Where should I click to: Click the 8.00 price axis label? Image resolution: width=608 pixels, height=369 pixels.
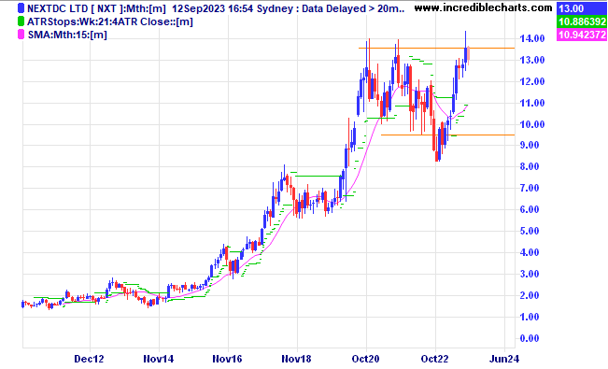coord(529,166)
